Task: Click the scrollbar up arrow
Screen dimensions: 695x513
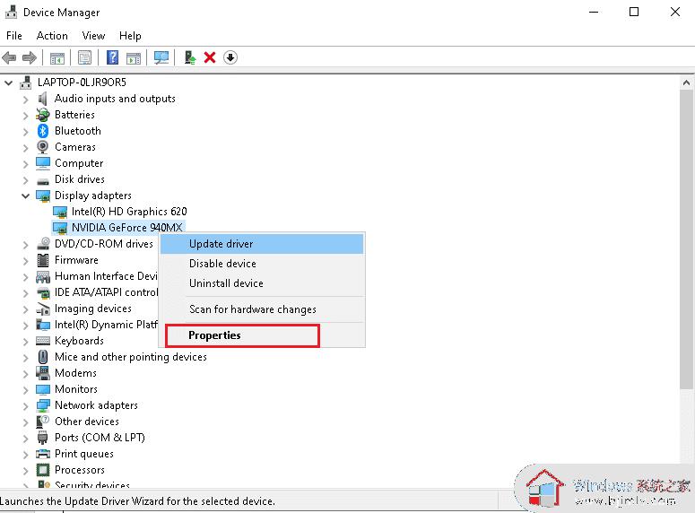Action: pyautogui.click(x=686, y=83)
